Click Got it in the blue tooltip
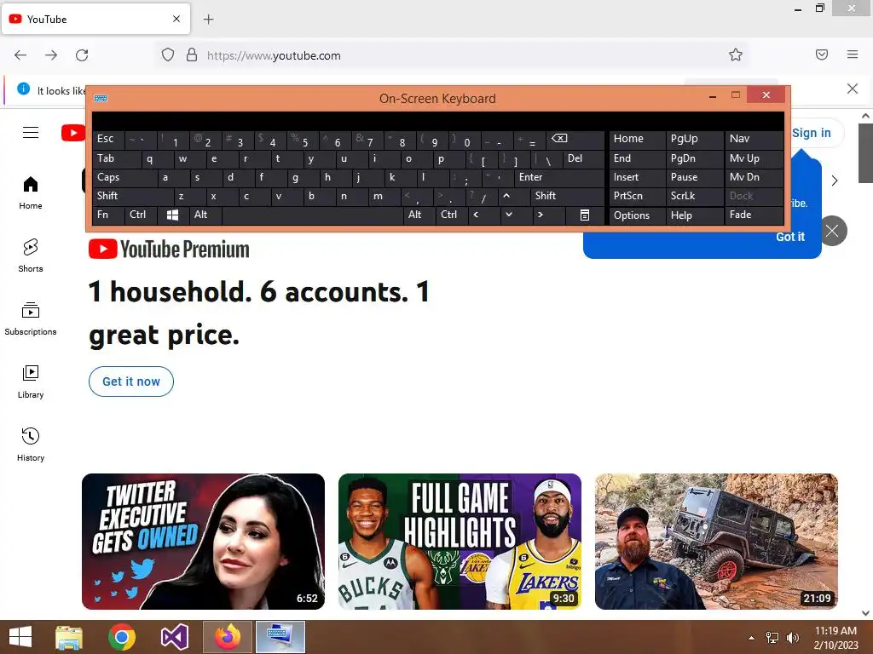This screenshot has height=654, width=873. click(790, 237)
